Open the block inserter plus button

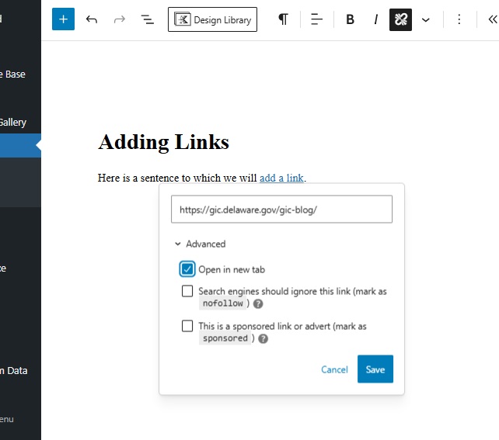pyautogui.click(x=63, y=19)
